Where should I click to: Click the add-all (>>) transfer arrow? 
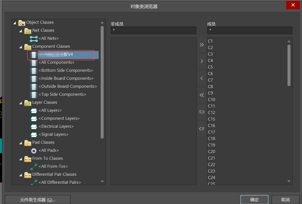tap(202, 44)
